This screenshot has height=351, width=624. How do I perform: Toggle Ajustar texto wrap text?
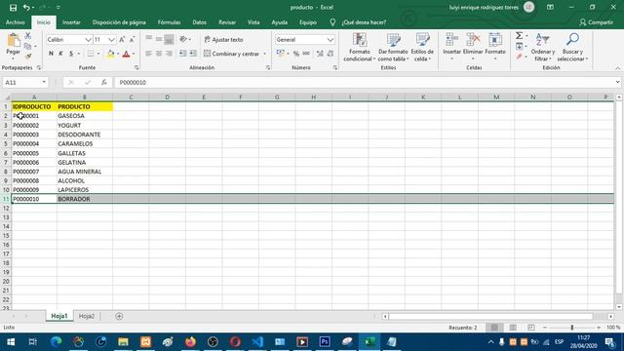(223, 40)
